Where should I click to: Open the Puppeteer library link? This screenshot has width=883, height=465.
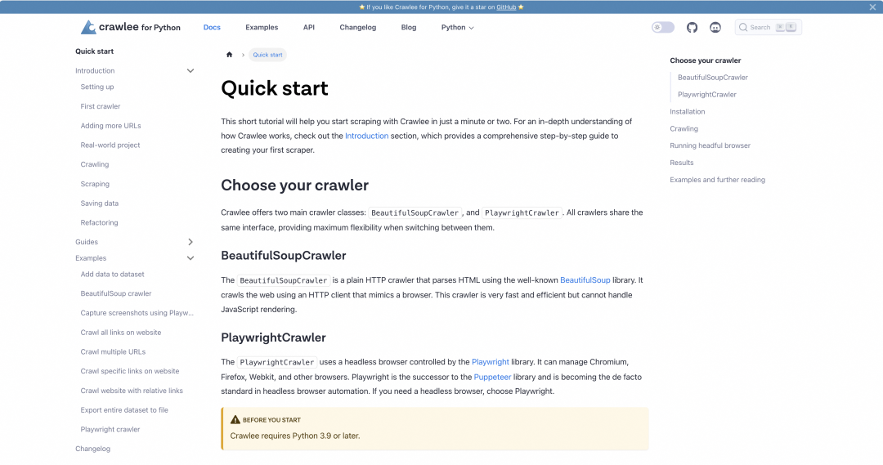pos(492,377)
